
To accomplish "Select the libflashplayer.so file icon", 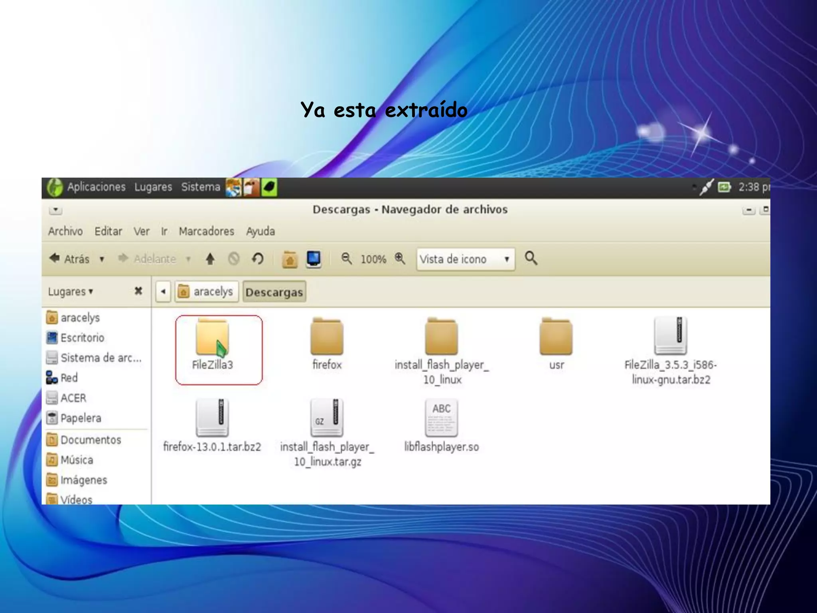I will (x=441, y=418).
